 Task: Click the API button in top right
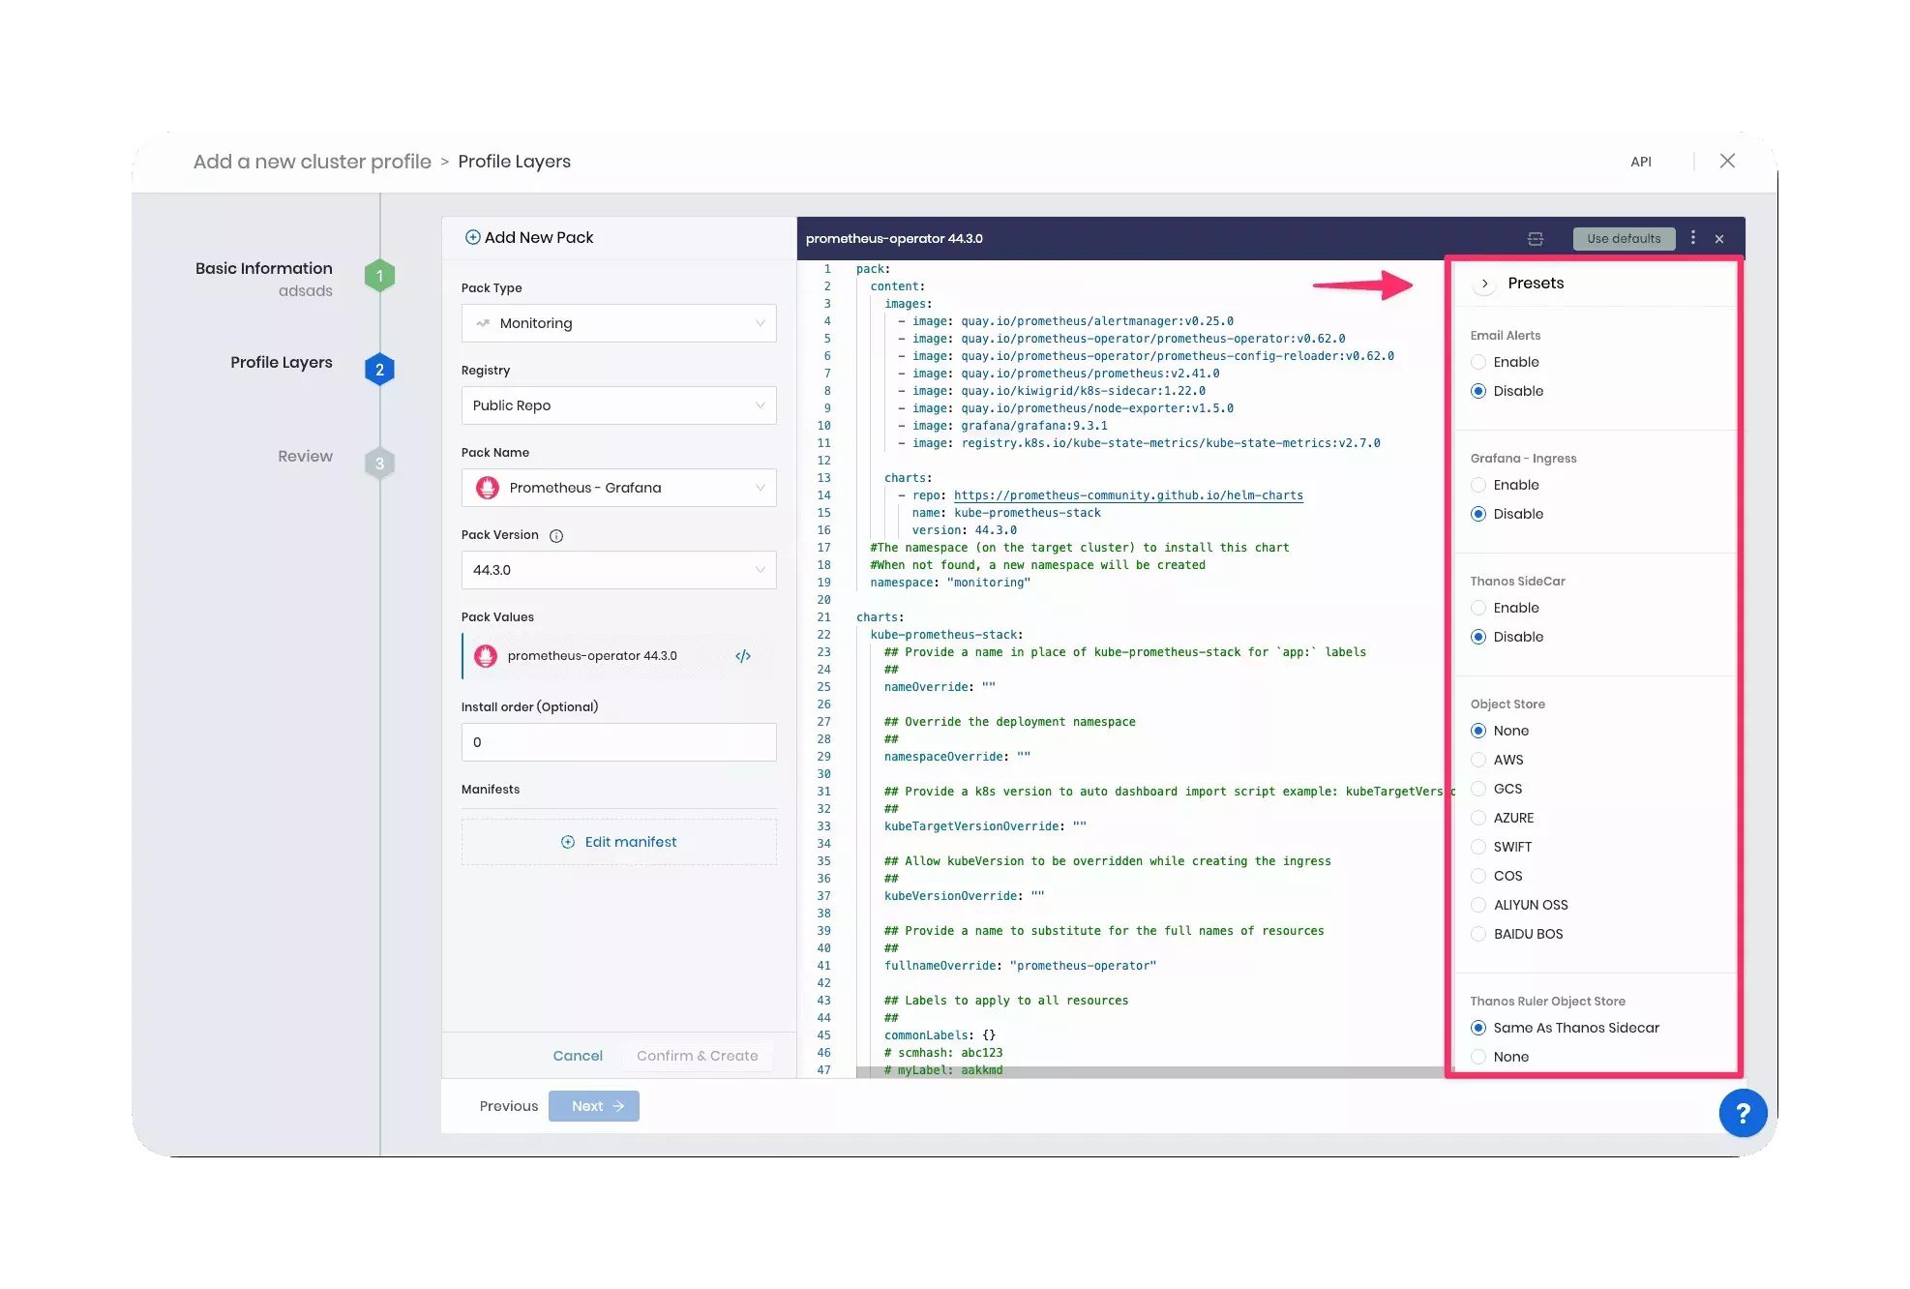pos(1641,161)
